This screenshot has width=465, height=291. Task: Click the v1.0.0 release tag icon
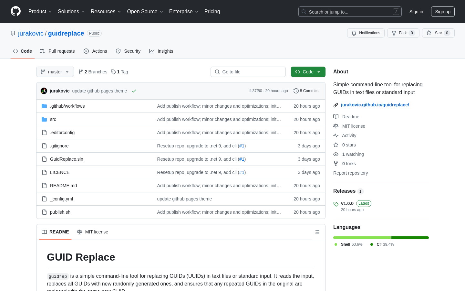click(336, 204)
